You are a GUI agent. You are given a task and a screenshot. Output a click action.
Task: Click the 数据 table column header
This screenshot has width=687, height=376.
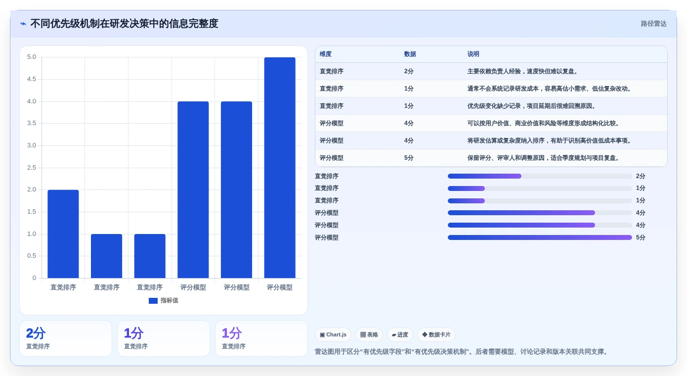[410, 54]
